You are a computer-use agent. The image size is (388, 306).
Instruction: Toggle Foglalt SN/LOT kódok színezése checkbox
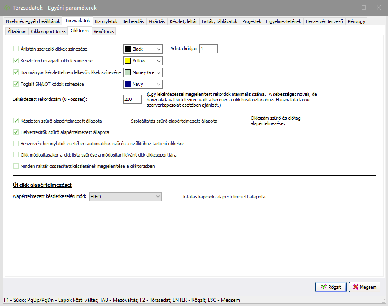[16, 84]
